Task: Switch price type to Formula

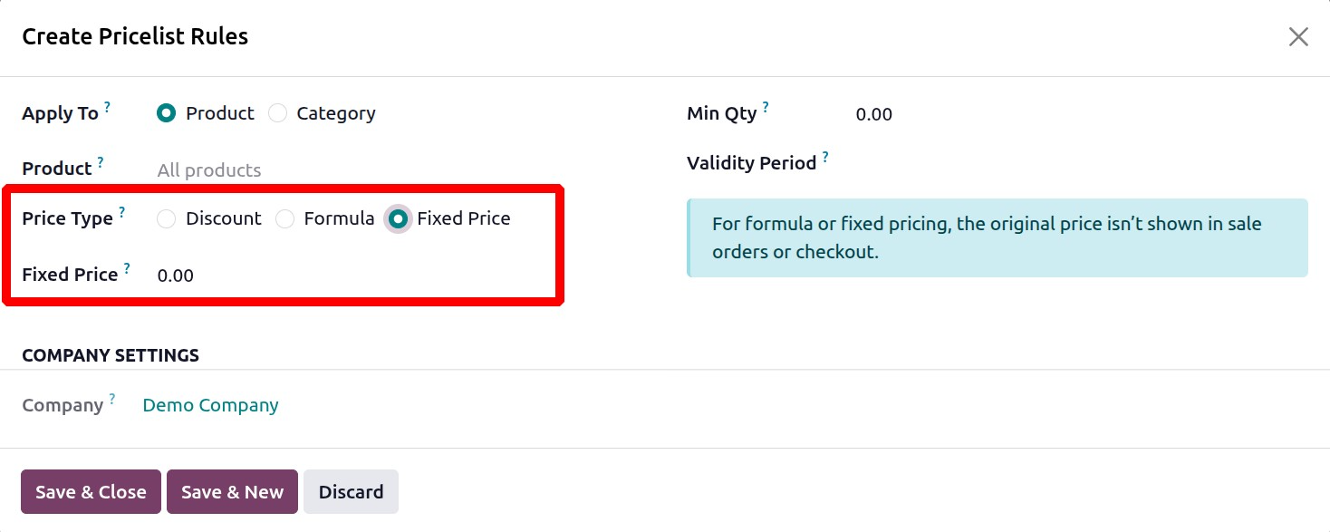Action: click(x=285, y=218)
